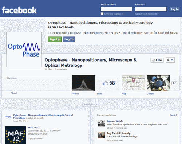Screen dimensions: 182x144
Task: Open the Forgot your password link
Action: click(147, 14)
